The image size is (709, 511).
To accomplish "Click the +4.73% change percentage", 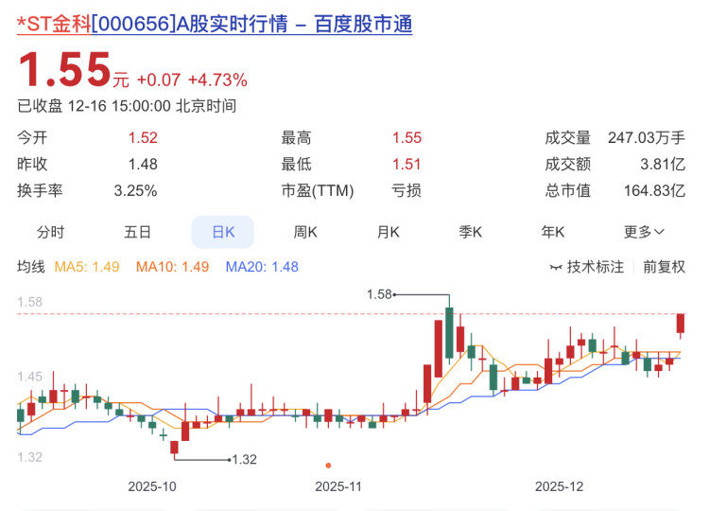I will pyautogui.click(x=217, y=80).
